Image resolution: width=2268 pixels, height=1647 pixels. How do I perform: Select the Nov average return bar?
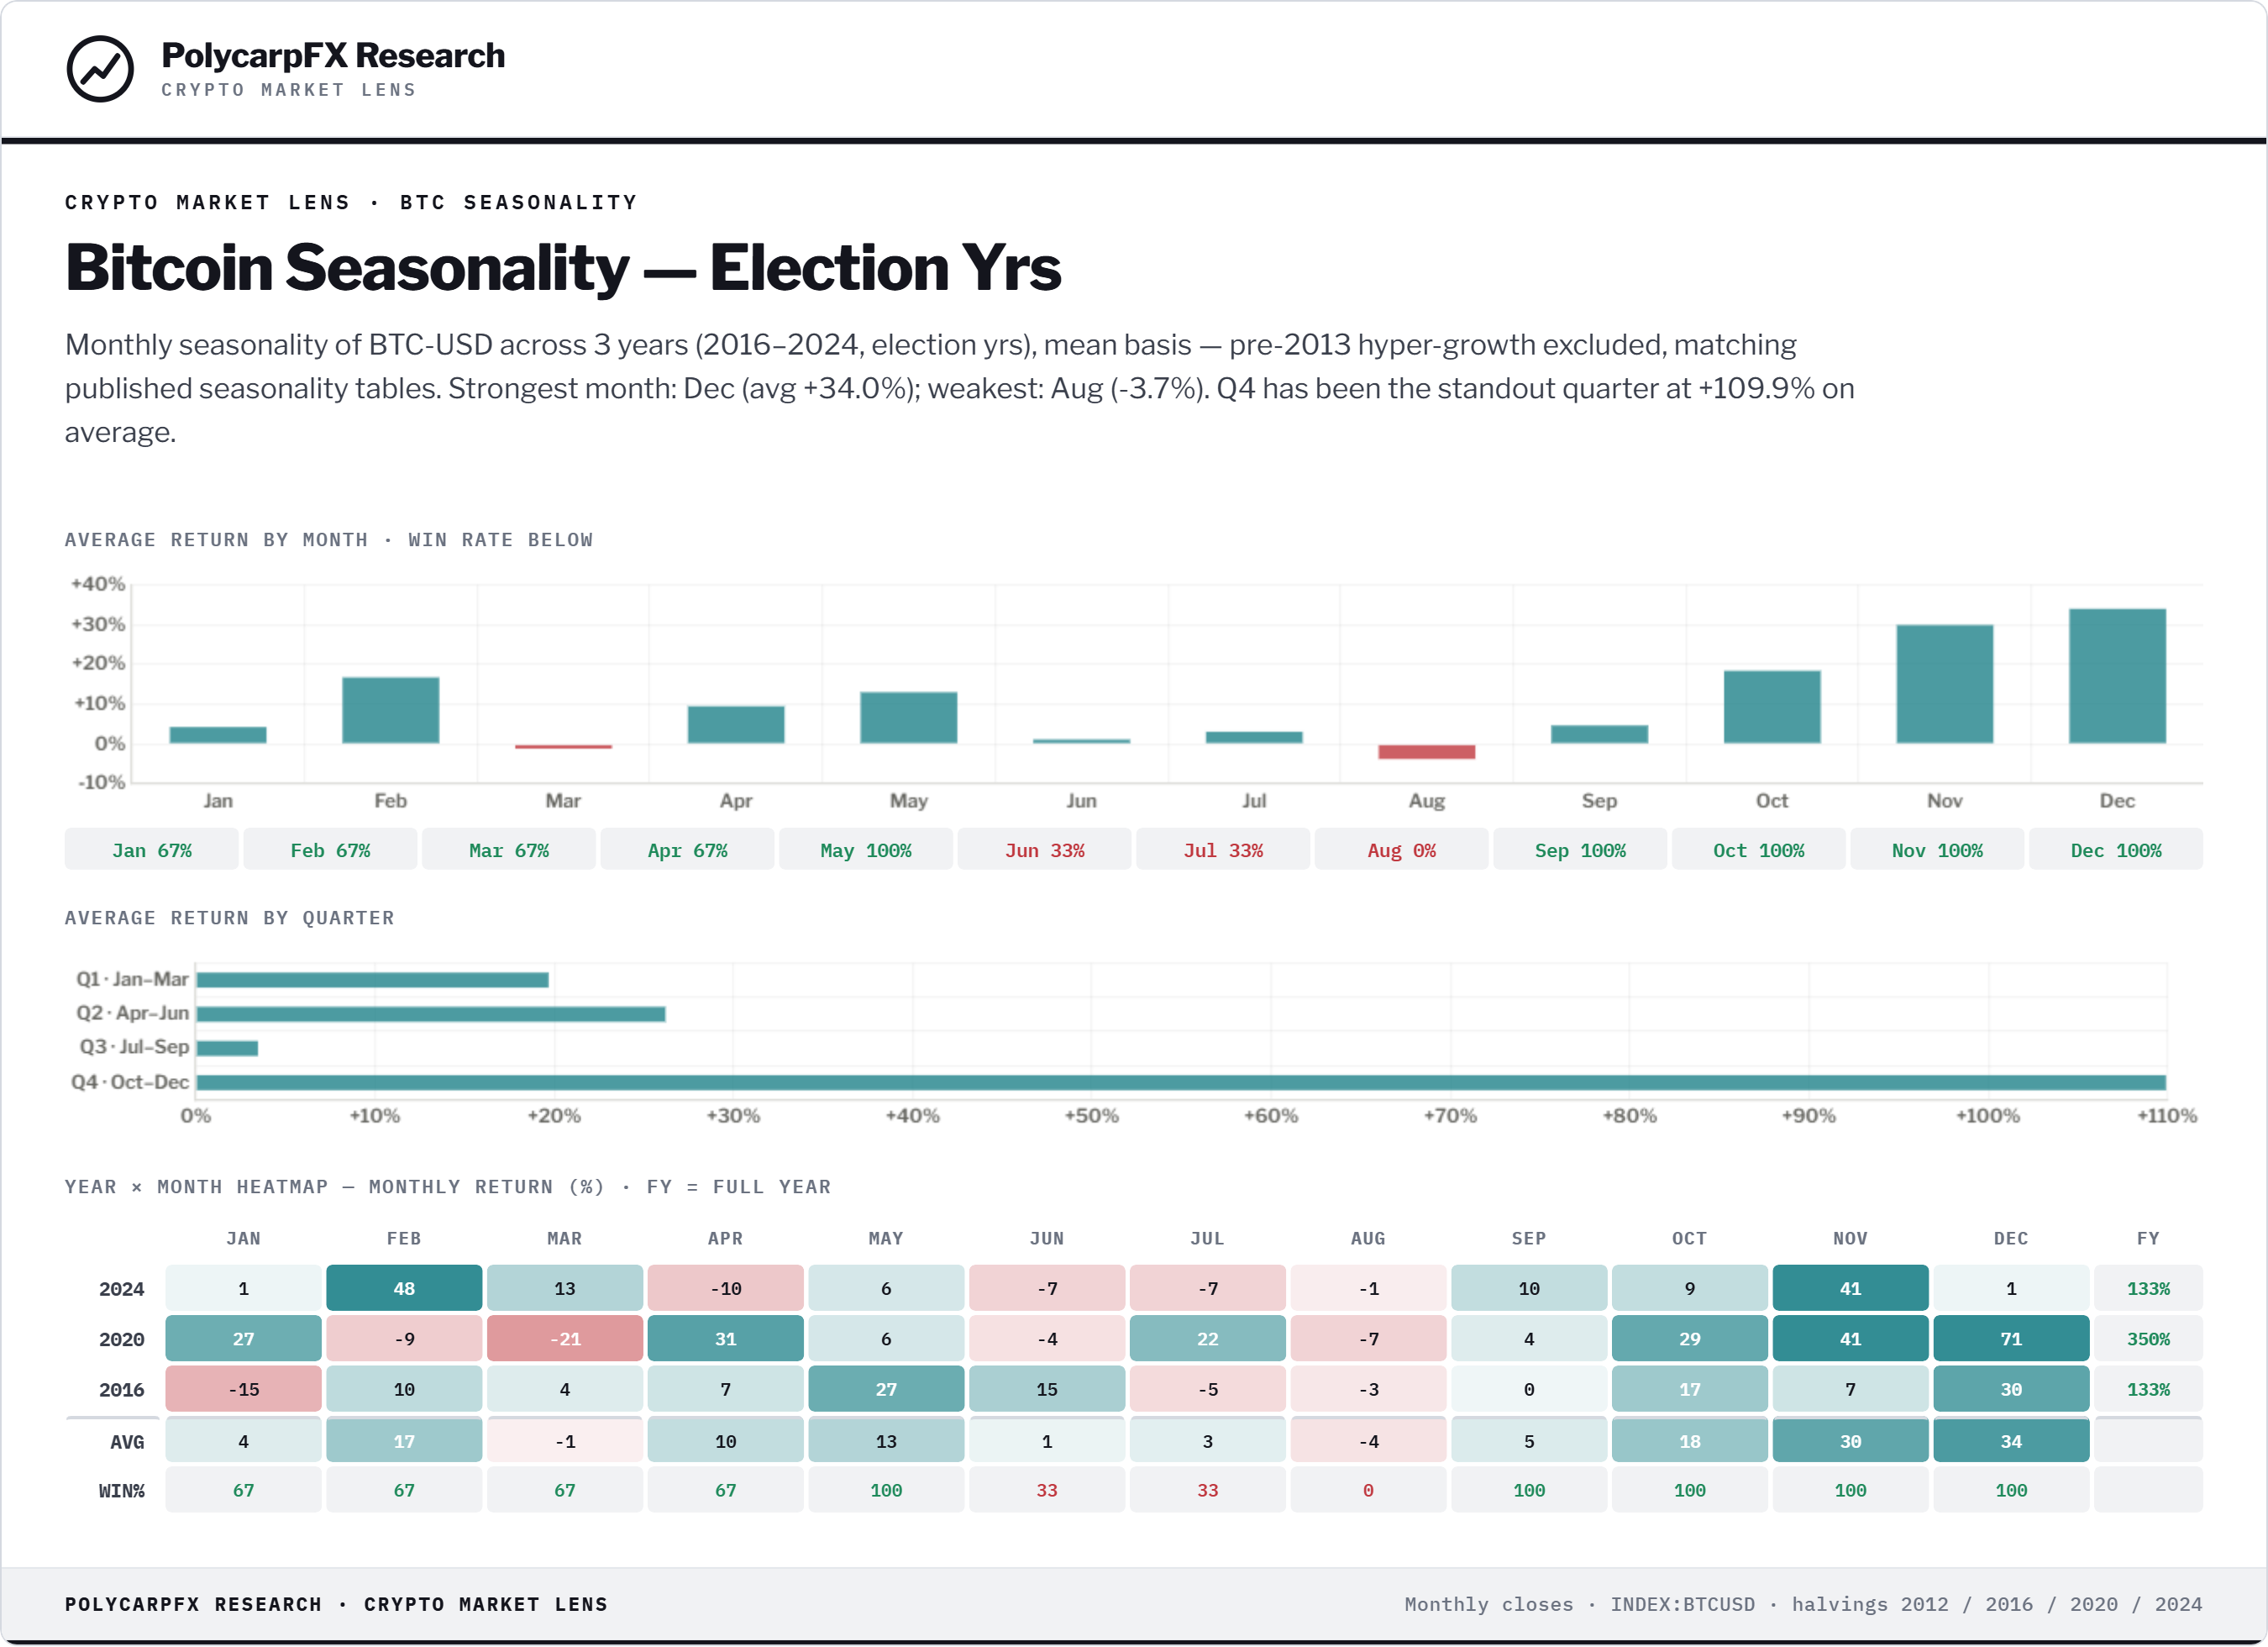[1944, 684]
